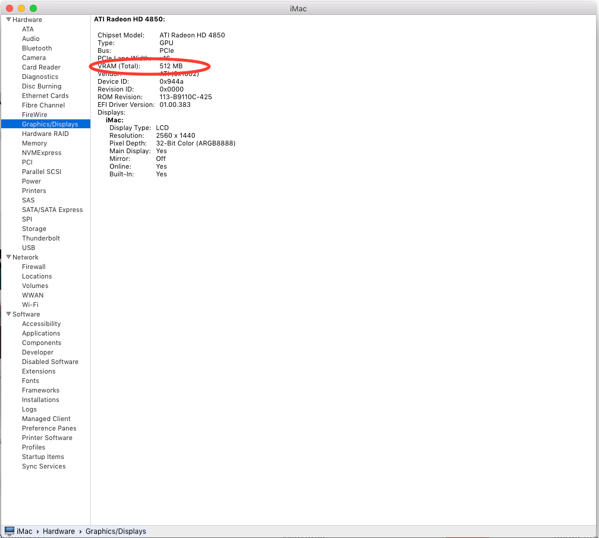
Task: Open the Printers section
Action: [x=34, y=191]
